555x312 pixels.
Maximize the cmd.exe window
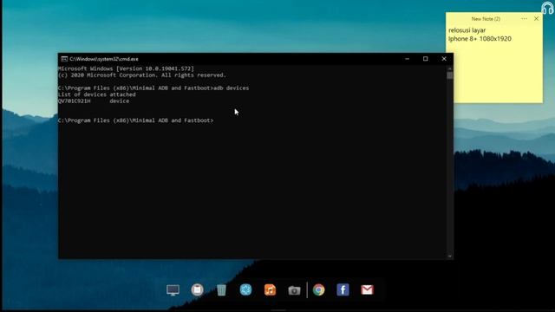pos(426,59)
